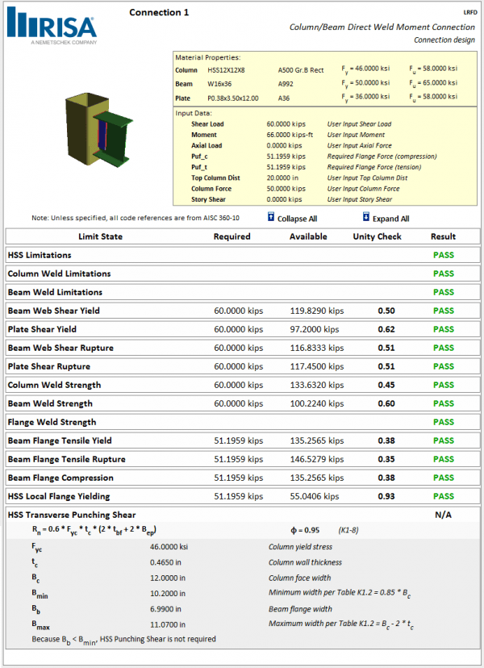Expand Column Weld Limitations limit state
Image resolution: width=484 pixels, height=668 pixels.
(59, 273)
